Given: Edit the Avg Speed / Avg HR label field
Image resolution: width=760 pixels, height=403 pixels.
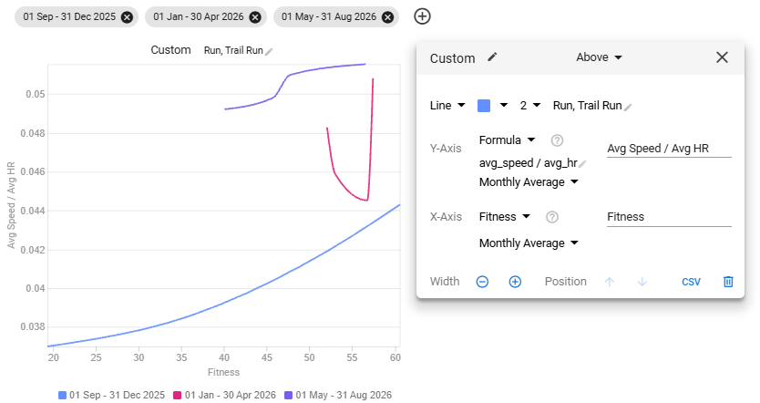Looking at the screenshot, I should tap(669, 149).
